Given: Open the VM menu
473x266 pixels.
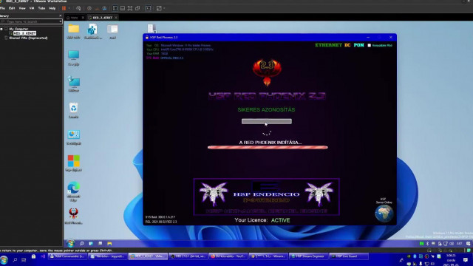Looking at the screenshot, I should click(32, 8).
